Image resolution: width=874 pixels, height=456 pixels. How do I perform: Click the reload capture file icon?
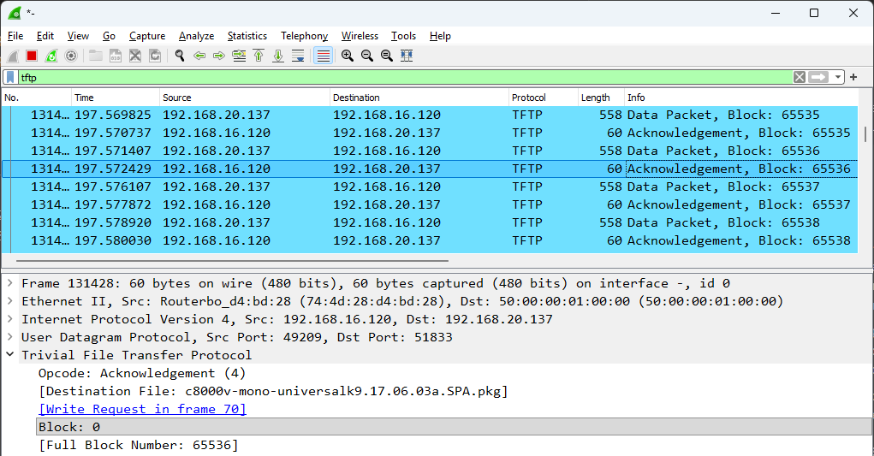pos(155,56)
